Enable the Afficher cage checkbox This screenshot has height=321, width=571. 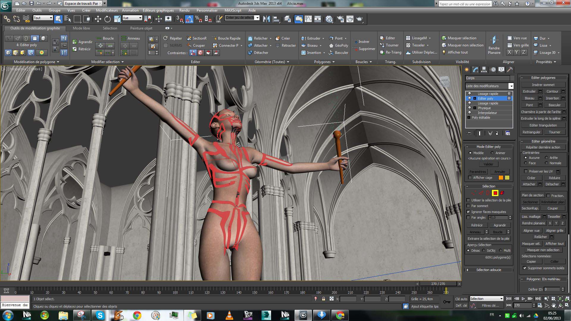(x=470, y=178)
